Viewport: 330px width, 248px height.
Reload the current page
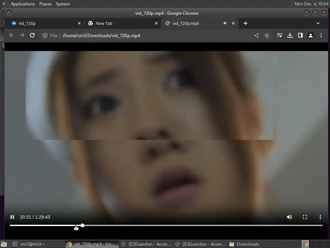(32, 36)
